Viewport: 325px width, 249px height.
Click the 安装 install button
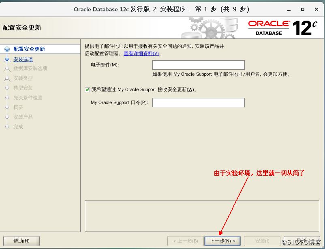pyautogui.click(x=262, y=241)
